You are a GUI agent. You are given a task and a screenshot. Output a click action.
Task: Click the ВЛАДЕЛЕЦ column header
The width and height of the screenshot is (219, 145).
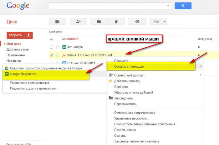205,39
